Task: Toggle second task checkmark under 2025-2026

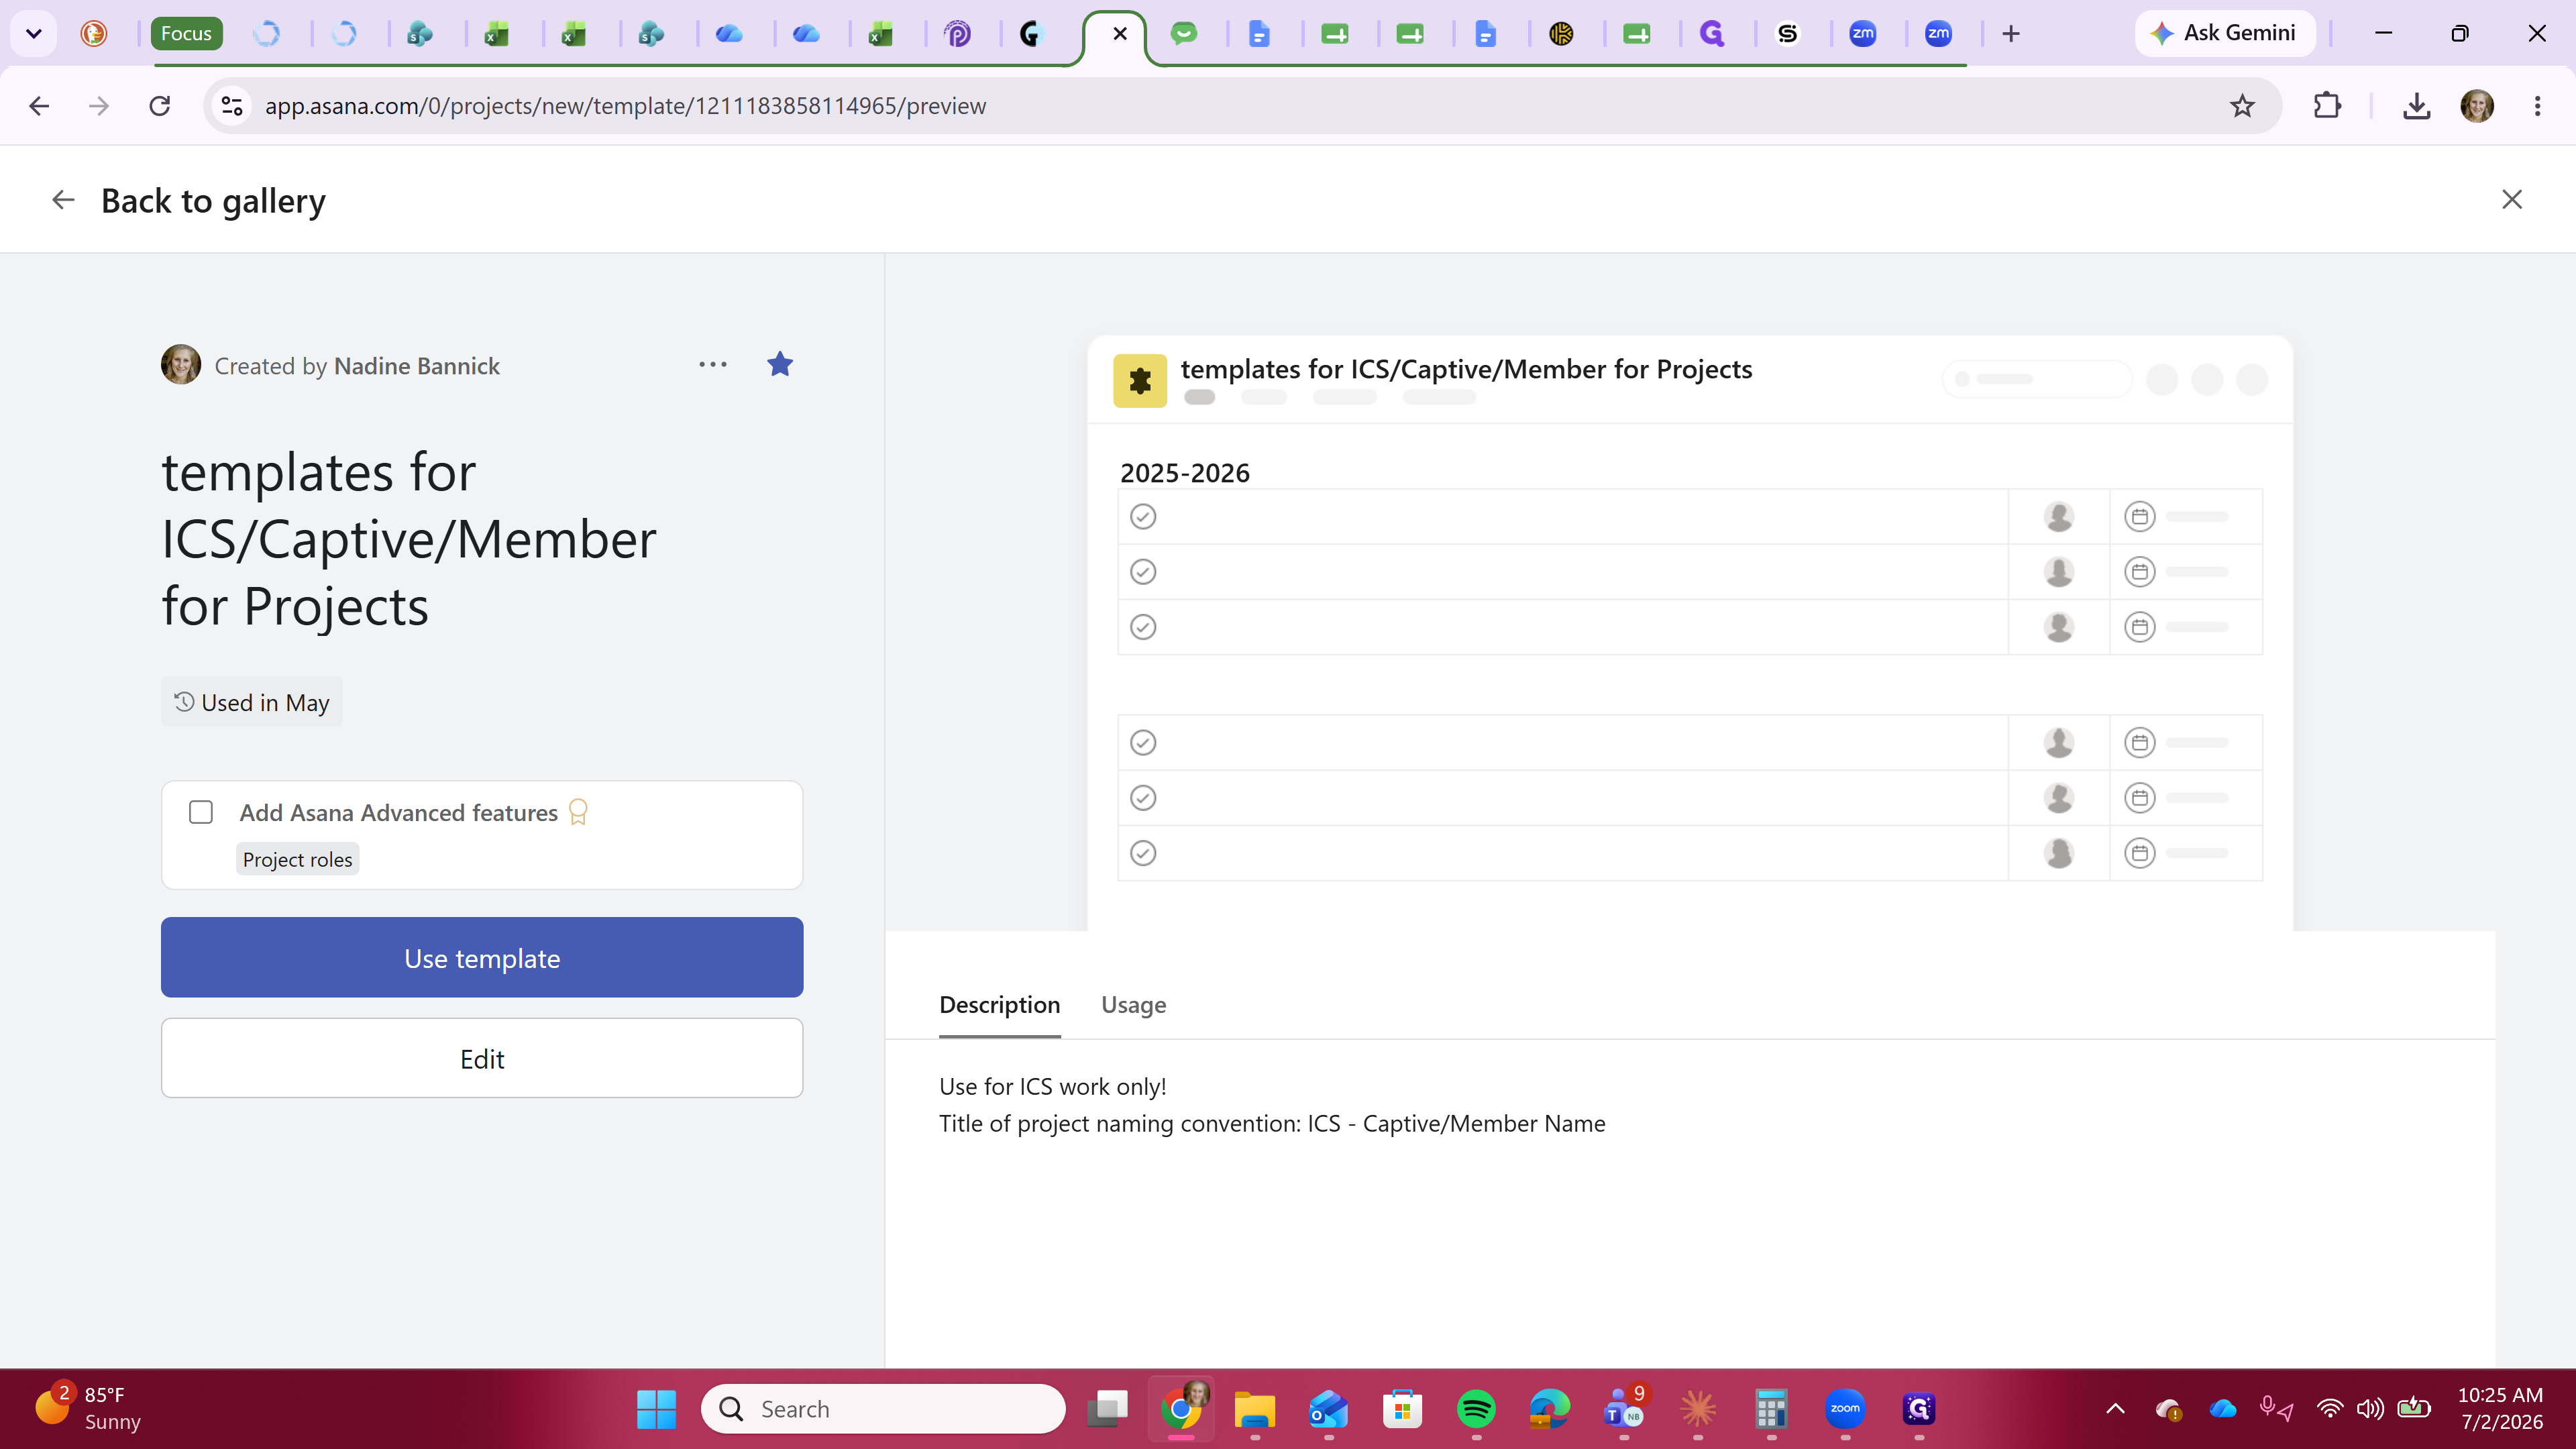Action: tap(1143, 572)
